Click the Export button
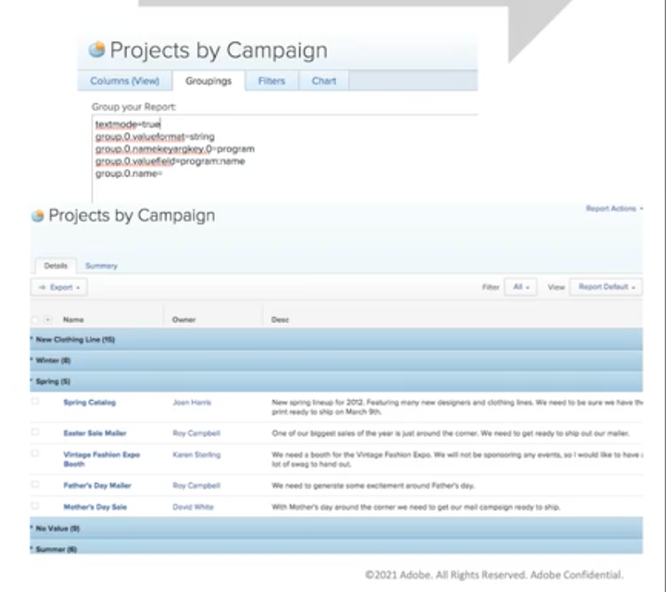Screen dimensions: 666x592 tap(59, 288)
